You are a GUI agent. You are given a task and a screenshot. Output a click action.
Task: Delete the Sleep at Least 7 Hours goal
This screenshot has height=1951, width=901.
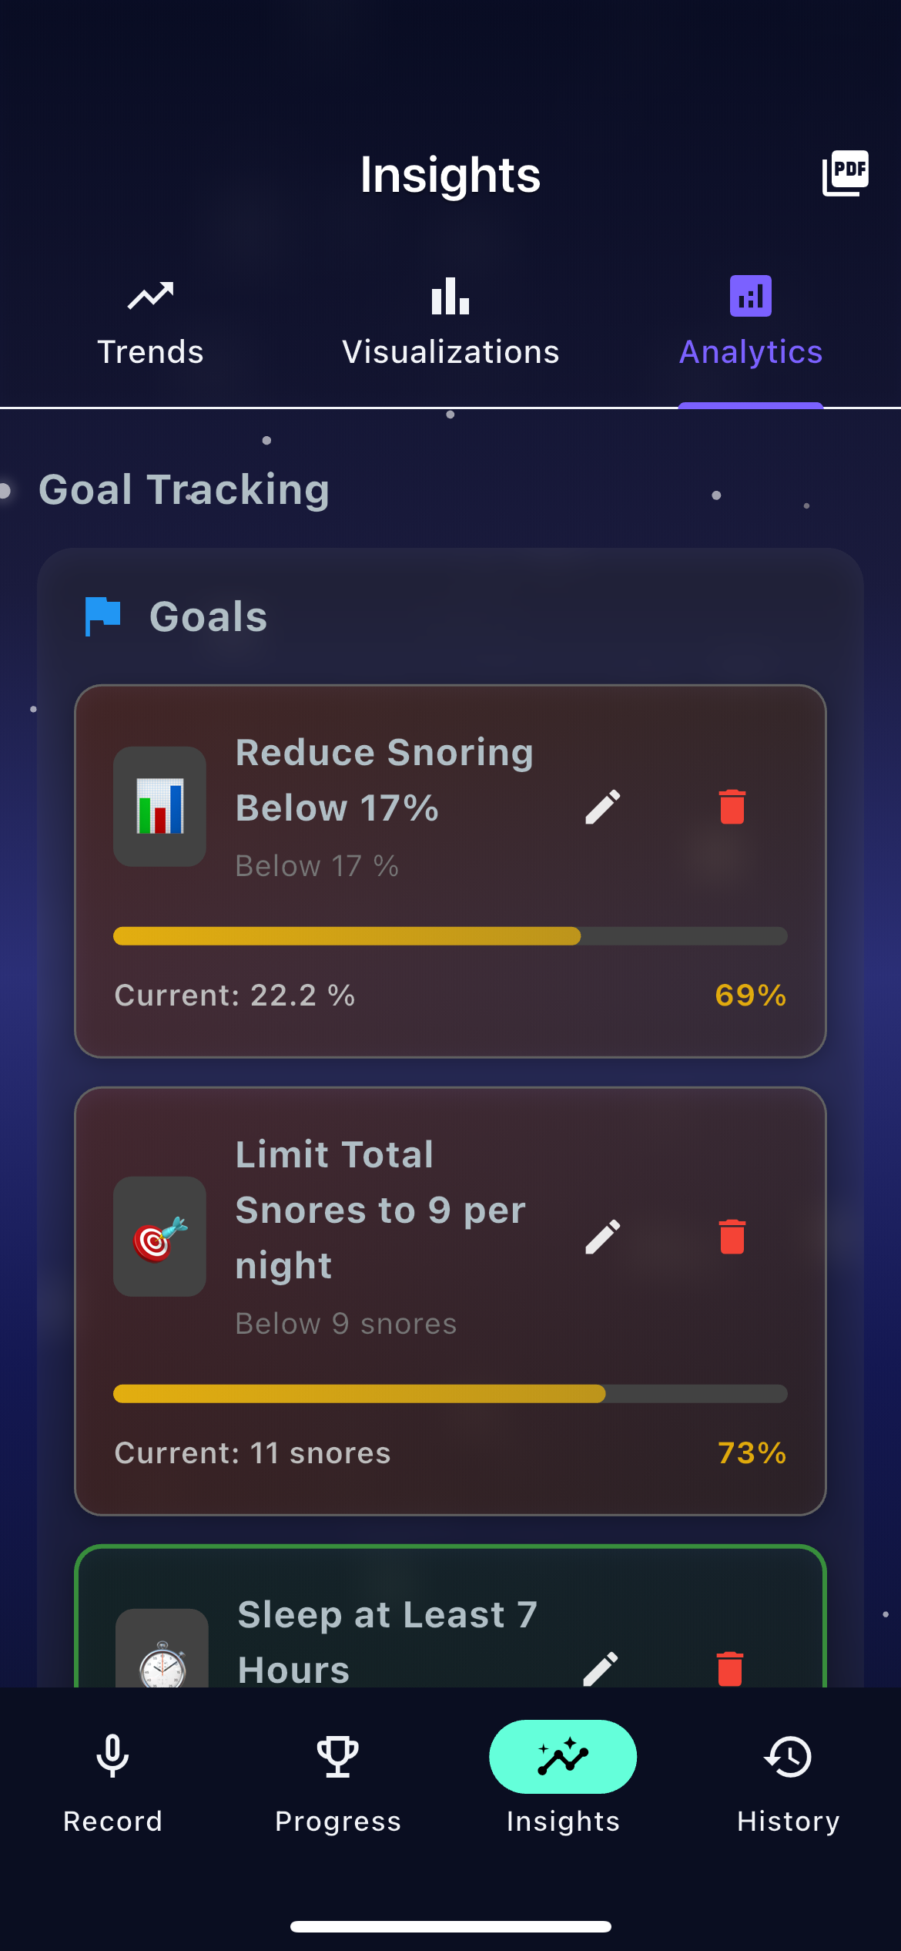click(x=730, y=1668)
